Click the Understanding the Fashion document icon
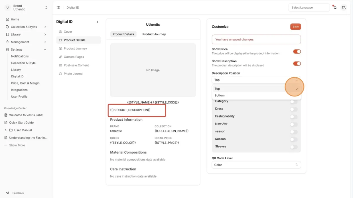Screen dimensions: 353x198 click(6, 138)
